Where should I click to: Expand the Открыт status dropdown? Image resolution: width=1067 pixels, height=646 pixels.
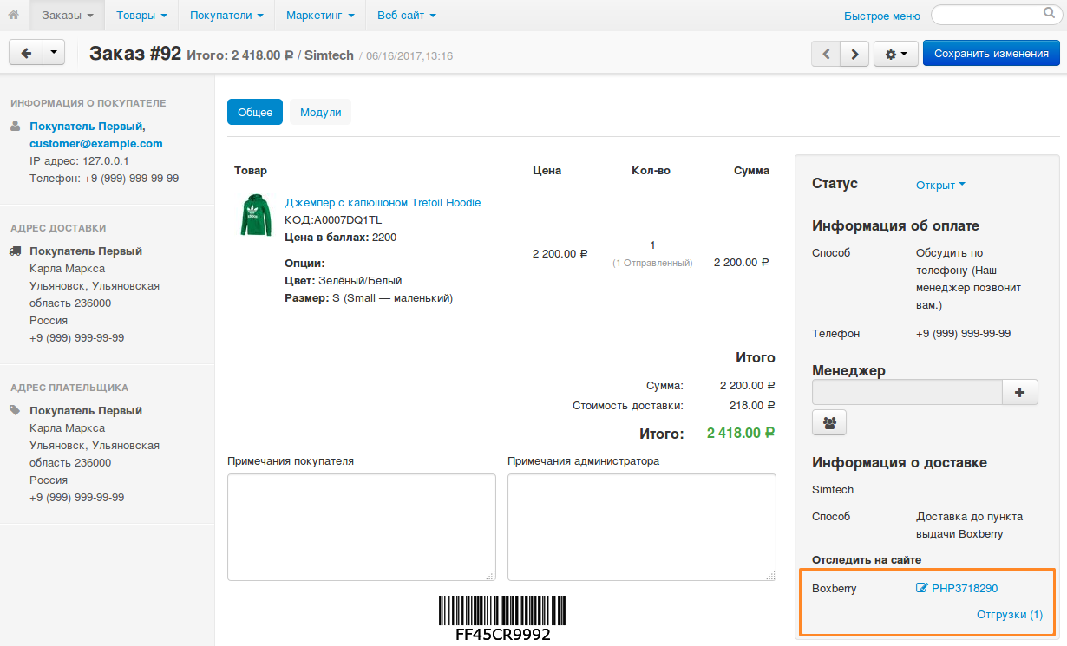pyautogui.click(x=940, y=185)
